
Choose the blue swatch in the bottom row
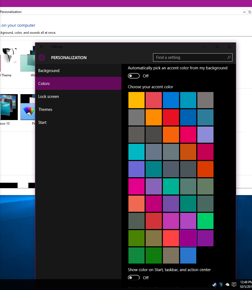coord(188,255)
